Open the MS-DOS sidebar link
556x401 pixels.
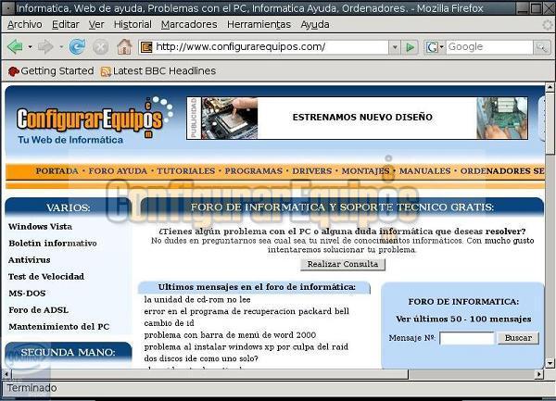tap(27, 293)
